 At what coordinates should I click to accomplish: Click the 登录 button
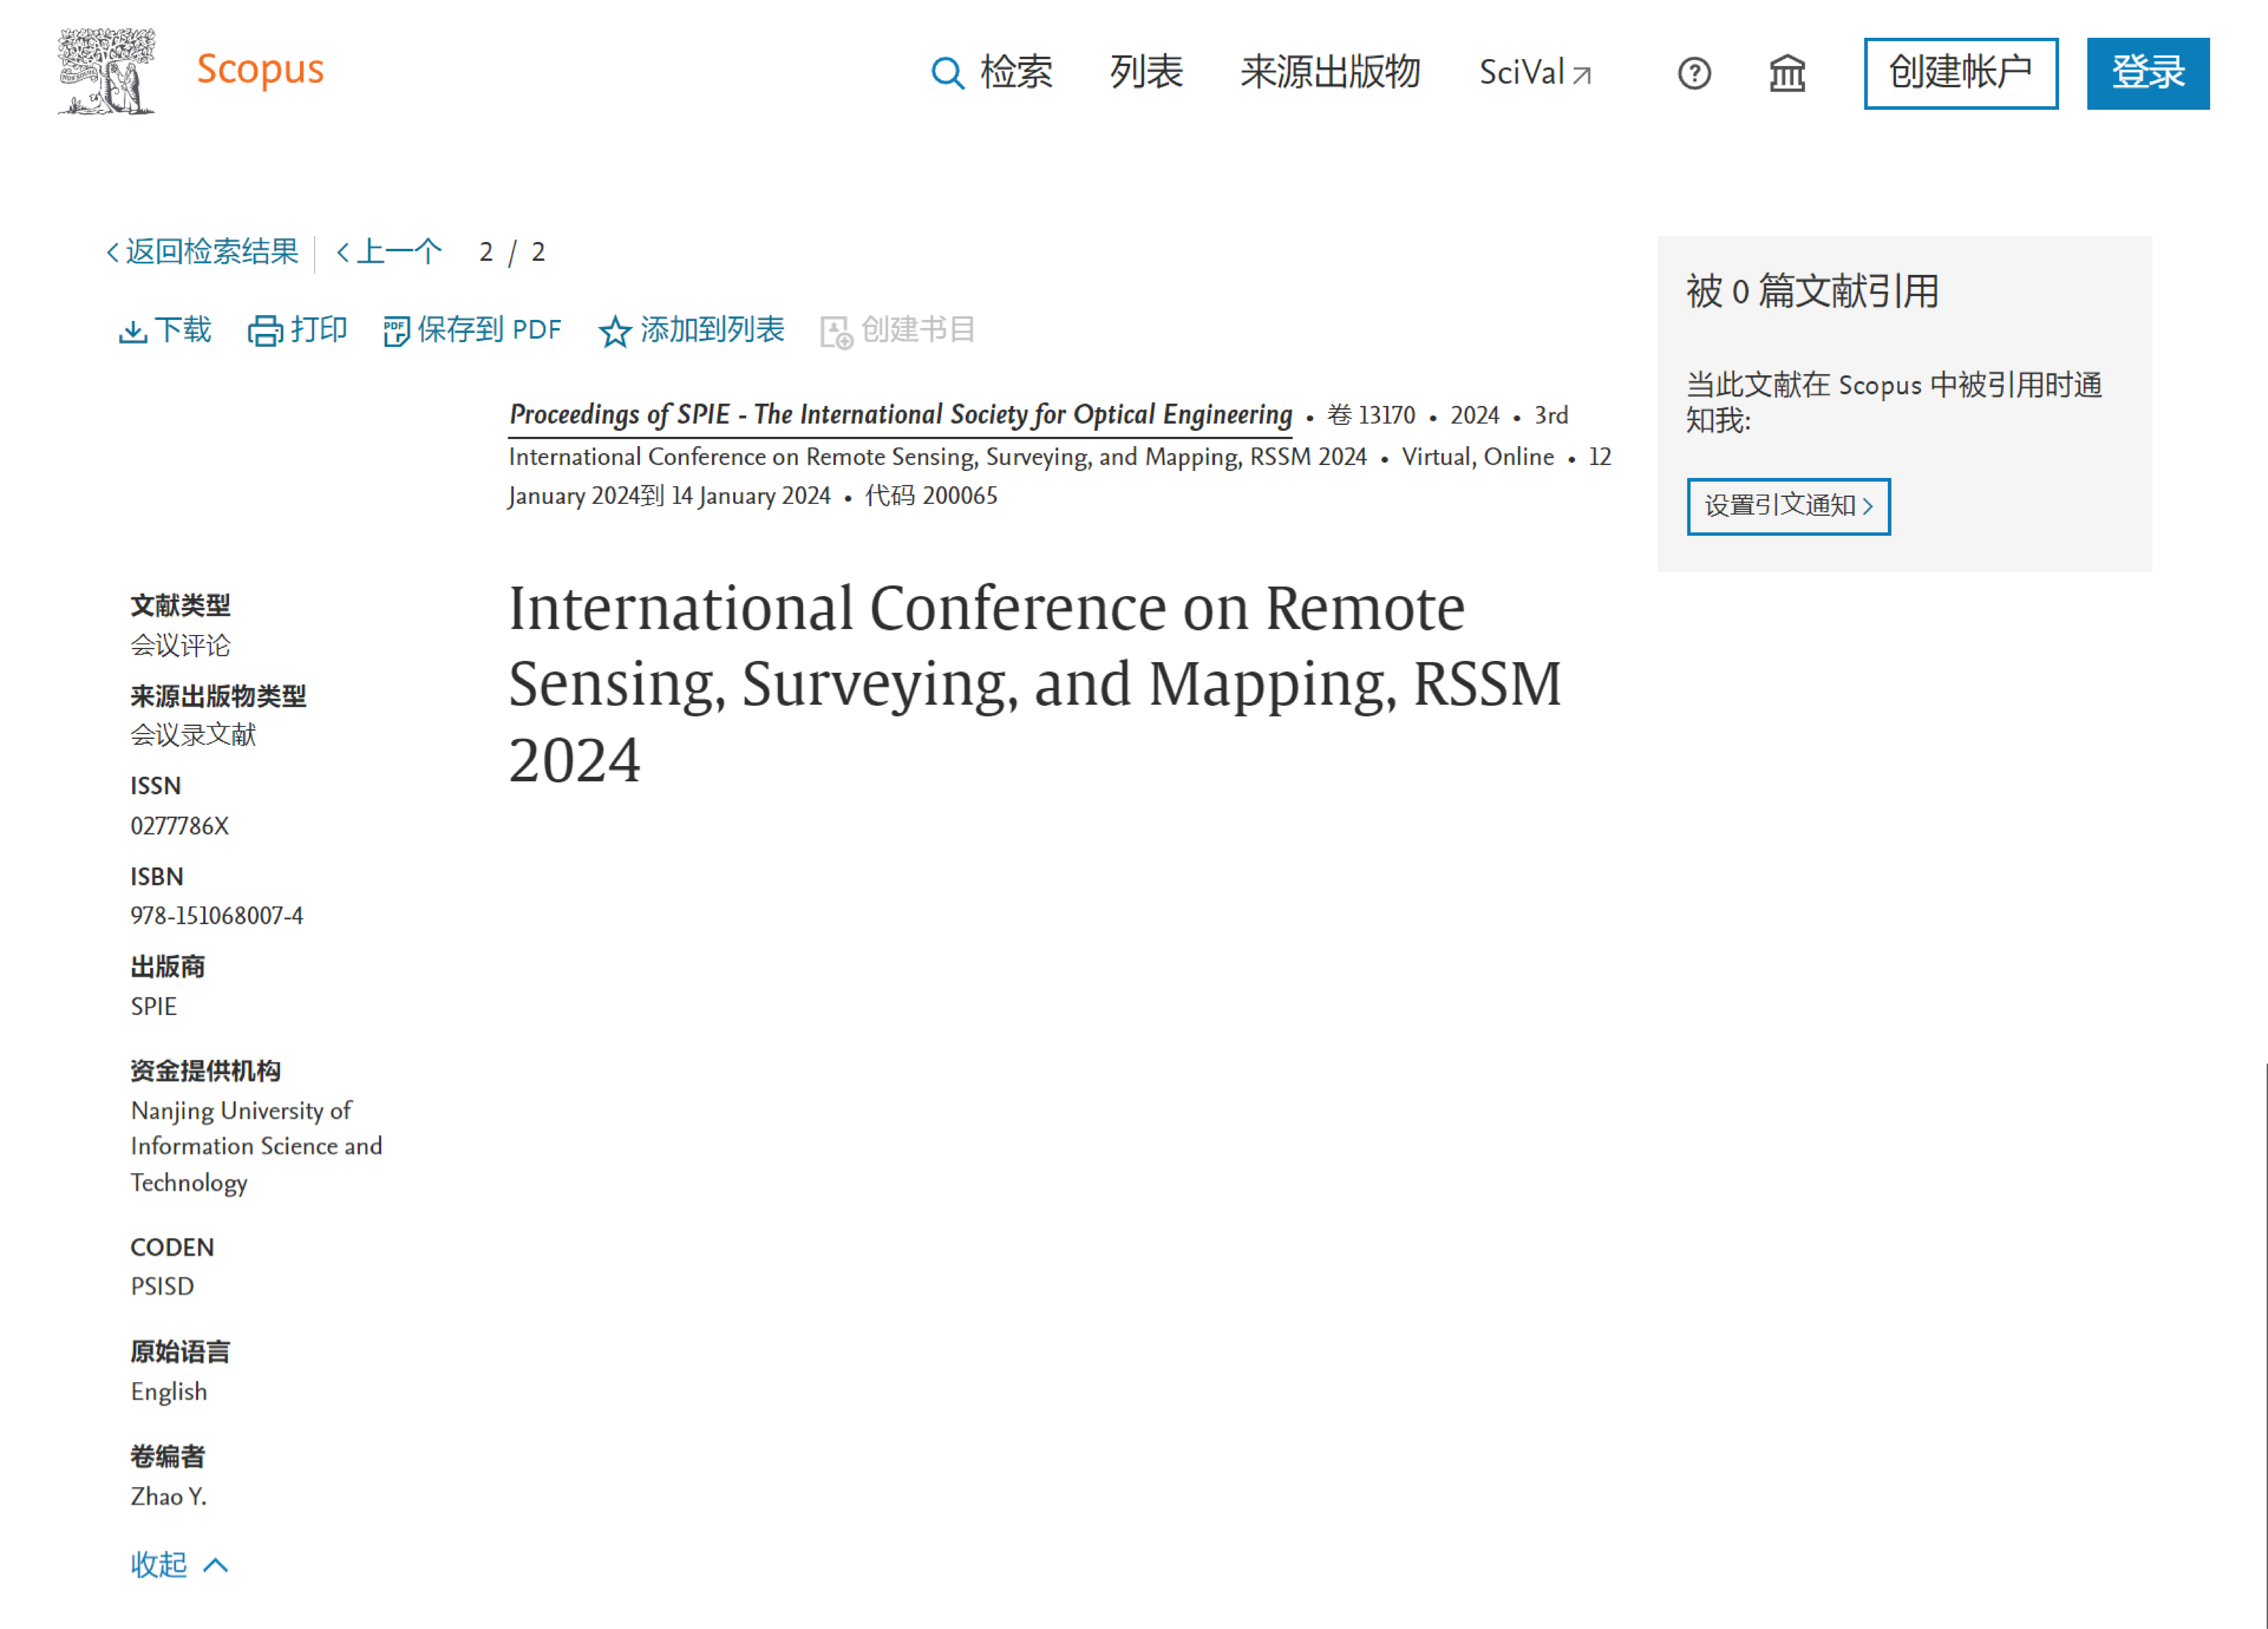tap(2147, 73)
